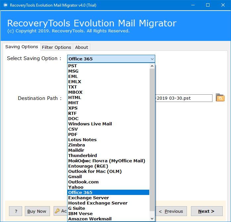Select HTML from the list

[108, 98]
